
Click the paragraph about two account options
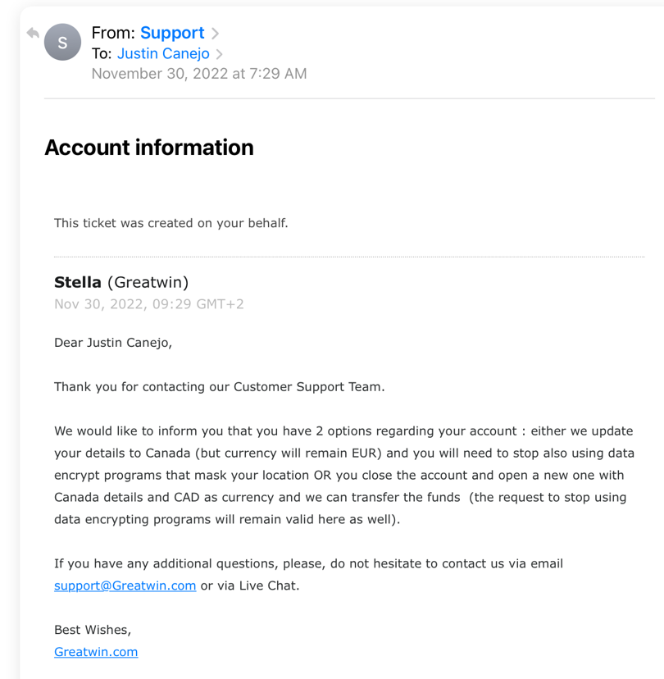[x=344, y=475]
